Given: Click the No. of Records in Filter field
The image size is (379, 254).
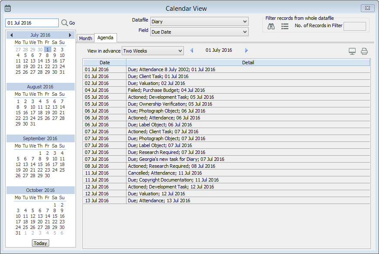Looking at the screenshot, I should (355, 26).
